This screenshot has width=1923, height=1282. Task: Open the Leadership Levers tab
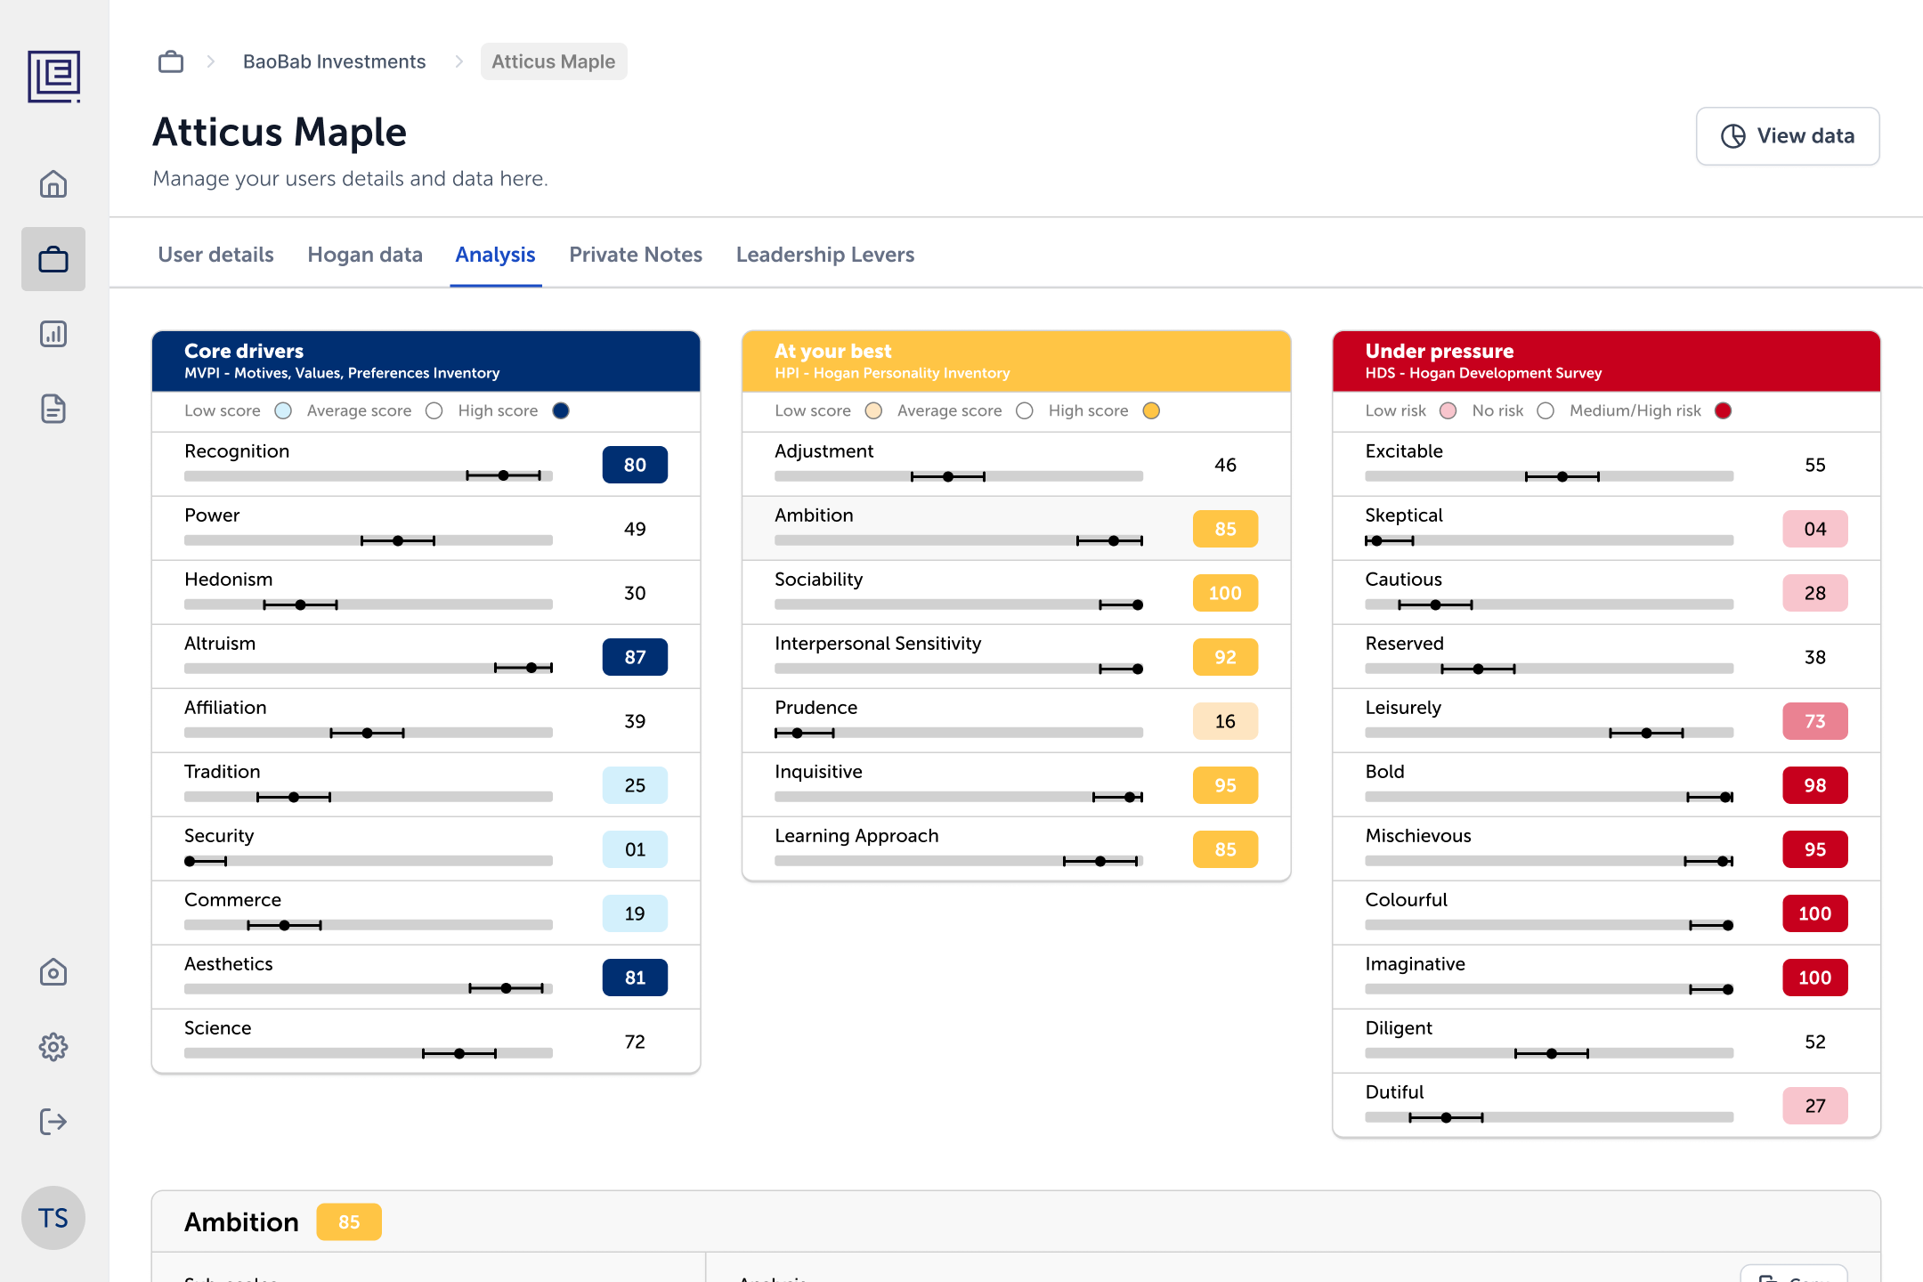825,255
